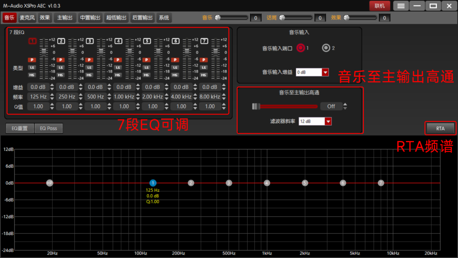Screen dimensions: 458x258
Task: Click band 4 frequency 1.00 kHz stepper
Action: [x=138, y=97]
